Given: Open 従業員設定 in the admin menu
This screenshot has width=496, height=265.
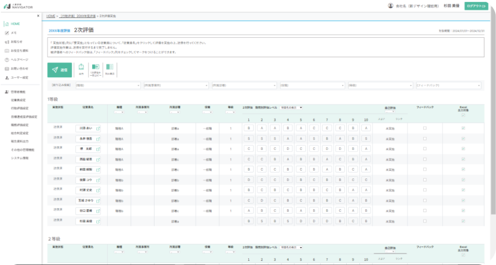Looking at the screenshot, I should tap(18, 100).
